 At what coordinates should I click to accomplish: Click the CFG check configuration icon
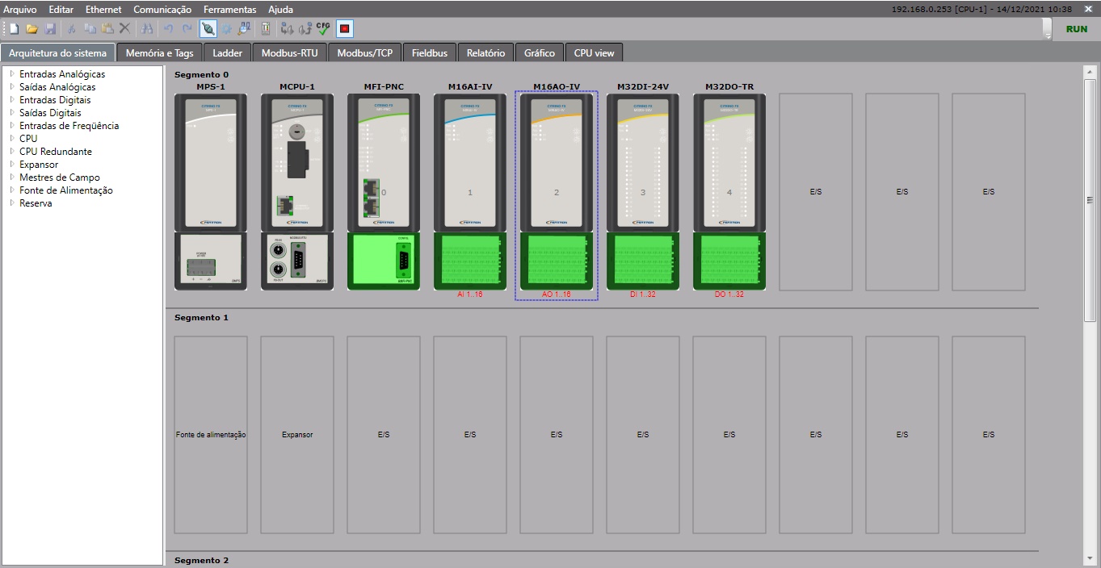point(323,29)
